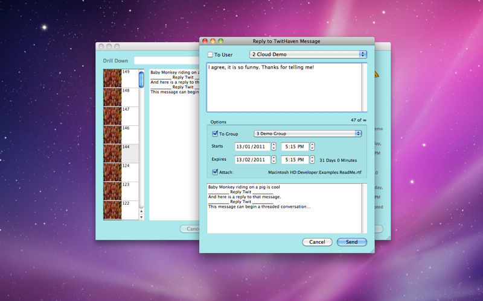Click the '47 of ∞' character counter
The width and height of the screenshot is (483, 301).
tap(359, 120)
